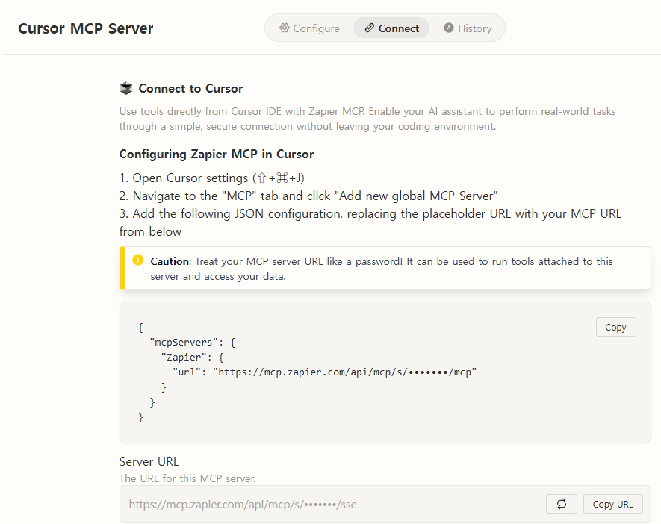661x524 pixels.
Task: Click the "Configuring Zapier MCP in Cursor" heading
Action: 217,155
